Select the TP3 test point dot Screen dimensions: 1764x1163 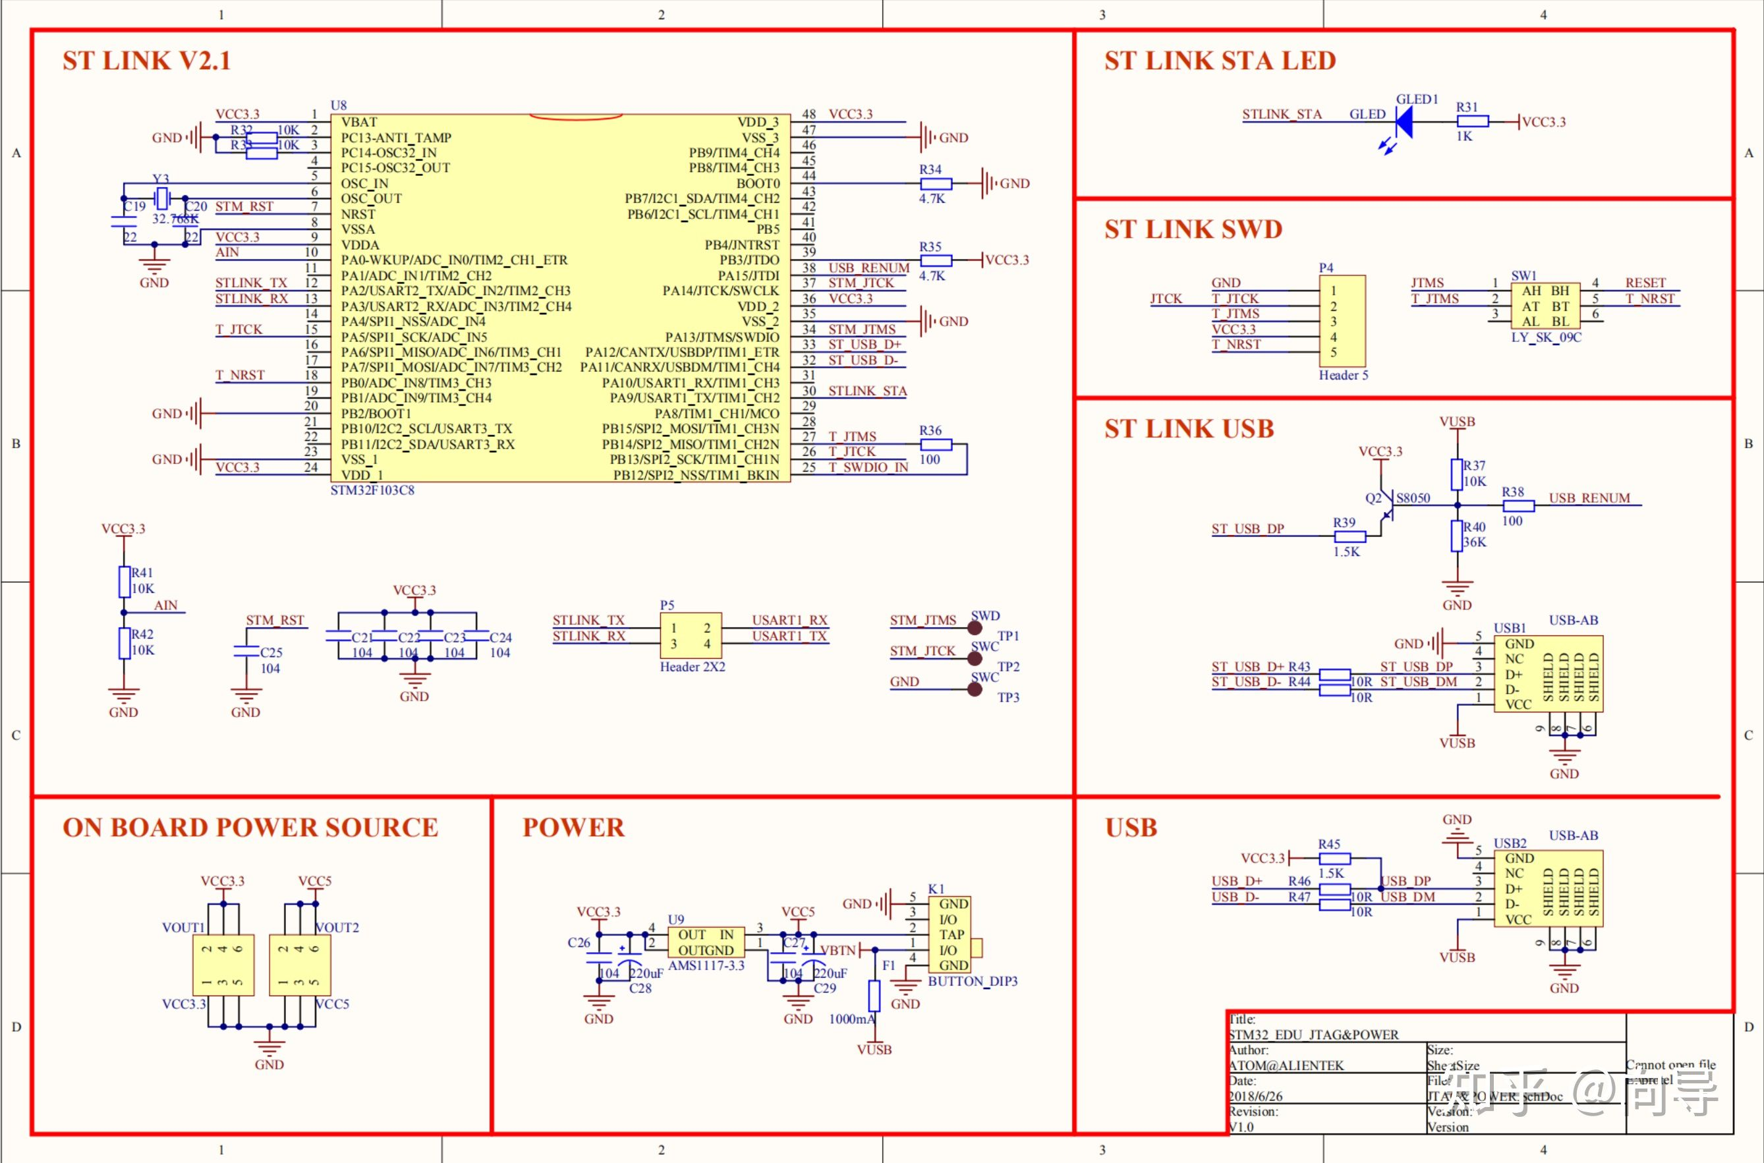click(x=975, y=689)
